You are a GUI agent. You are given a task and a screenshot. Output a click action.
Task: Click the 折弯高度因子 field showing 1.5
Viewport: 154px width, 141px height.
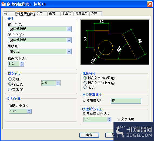95,119
